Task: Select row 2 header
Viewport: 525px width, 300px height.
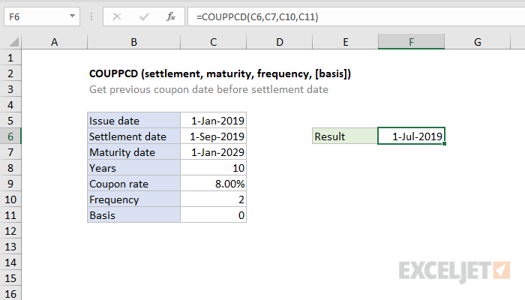Action: (x=10, y=73)
